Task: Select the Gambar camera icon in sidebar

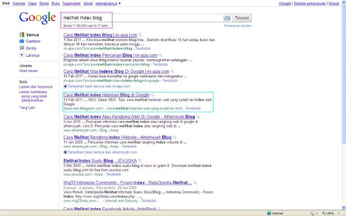Action: (22, 41)
